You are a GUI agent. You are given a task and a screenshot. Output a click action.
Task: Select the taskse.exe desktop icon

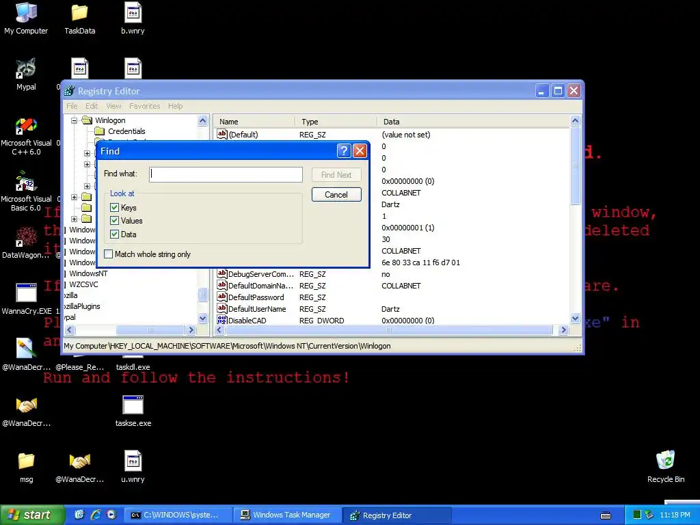tap(133, 411)
